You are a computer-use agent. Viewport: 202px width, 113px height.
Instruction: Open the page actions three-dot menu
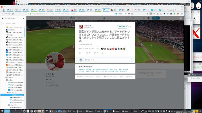126,14
